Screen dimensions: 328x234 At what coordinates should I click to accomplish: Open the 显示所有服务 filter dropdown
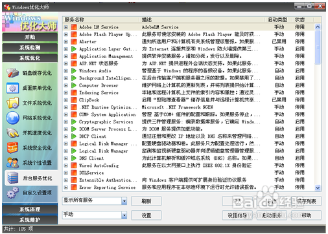point(124,201)
